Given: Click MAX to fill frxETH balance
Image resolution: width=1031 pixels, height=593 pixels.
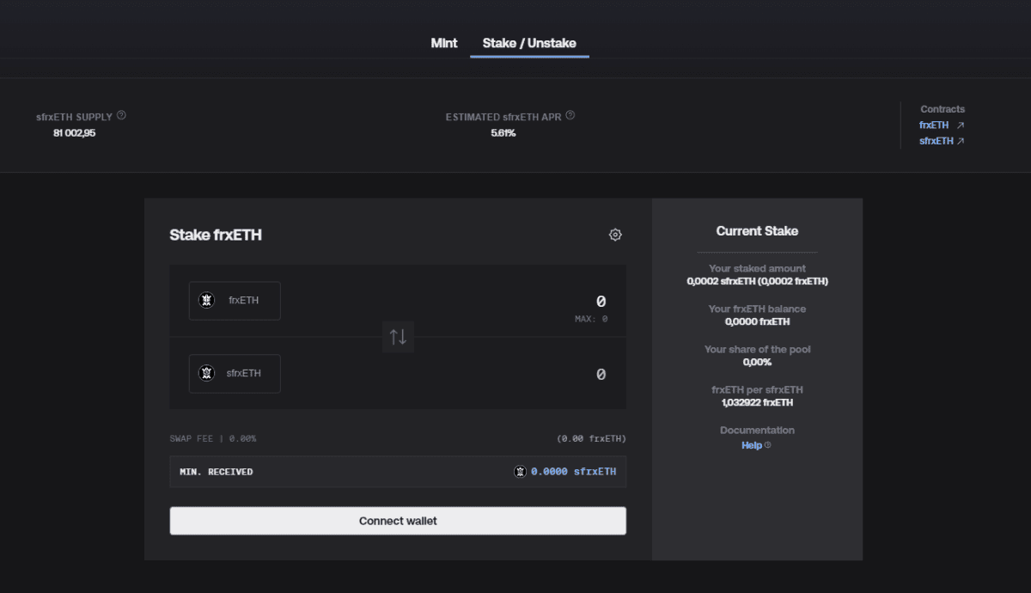Looking at the screenshot, I should [591, 319].
